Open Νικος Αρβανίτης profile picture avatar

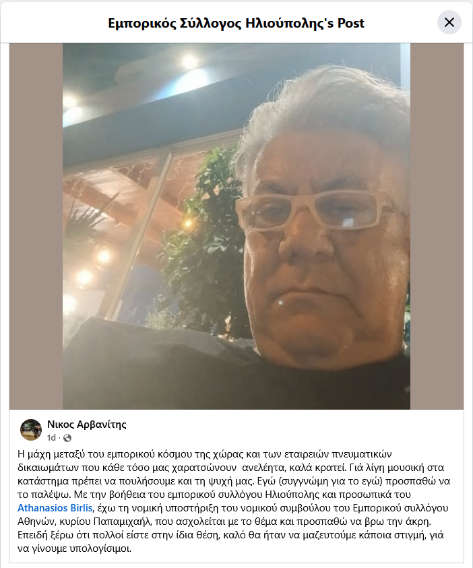coord(31,430)
